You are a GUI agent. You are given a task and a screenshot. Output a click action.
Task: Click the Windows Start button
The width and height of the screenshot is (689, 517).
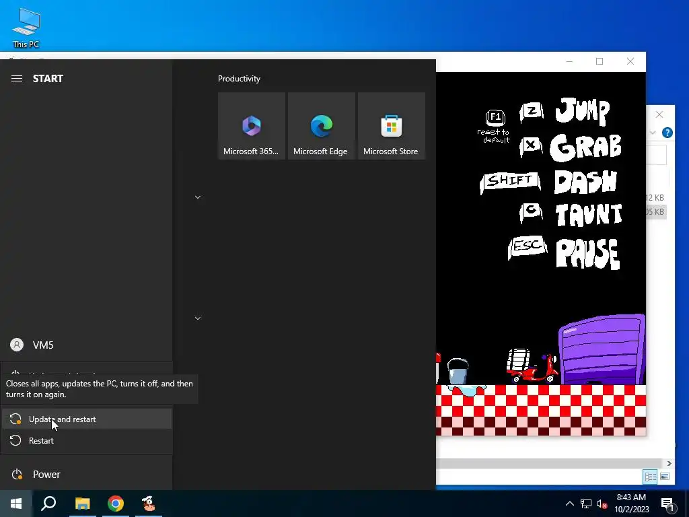16,504
